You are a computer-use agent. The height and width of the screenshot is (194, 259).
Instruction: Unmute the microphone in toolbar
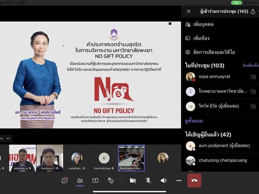[148, 181]
